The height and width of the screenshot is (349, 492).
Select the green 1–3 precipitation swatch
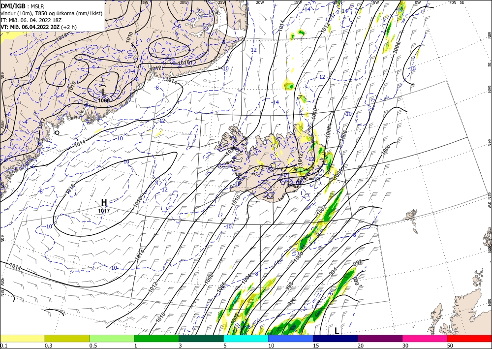coord(156,338)
